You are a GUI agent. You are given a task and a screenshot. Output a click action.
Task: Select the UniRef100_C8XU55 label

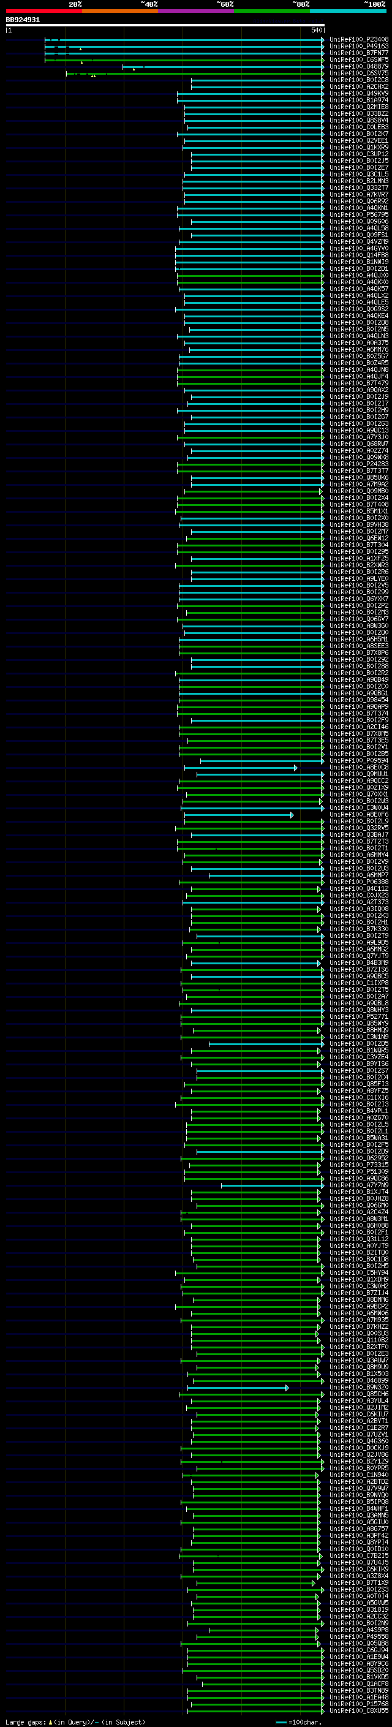[359, 1710]
